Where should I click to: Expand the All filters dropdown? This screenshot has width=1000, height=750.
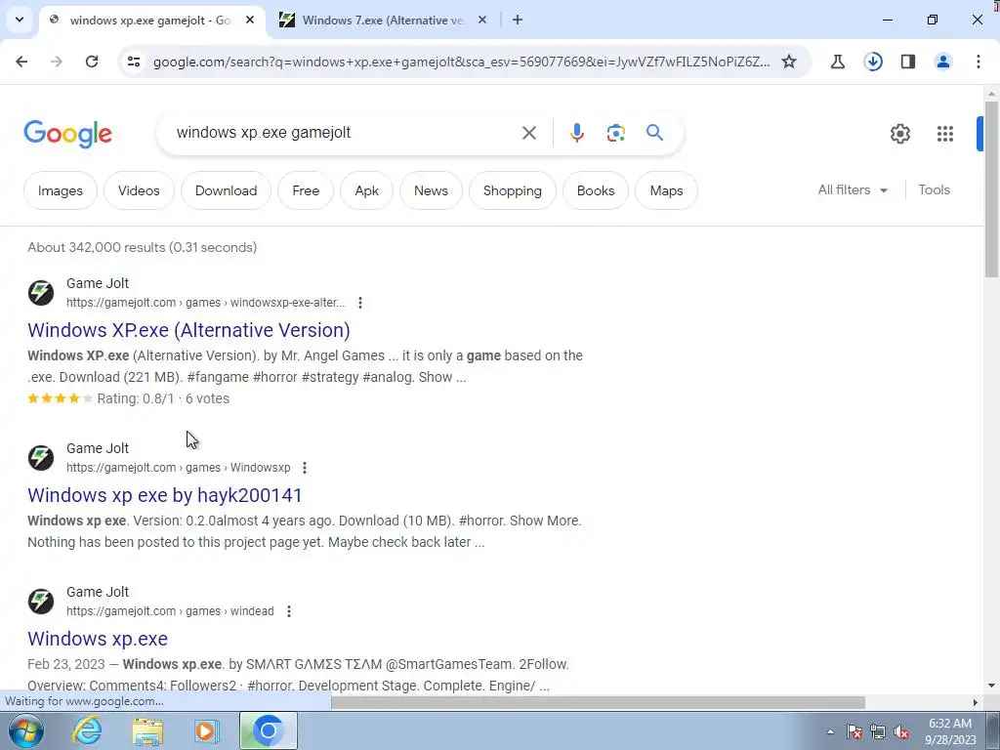click(x=853, y=190)
